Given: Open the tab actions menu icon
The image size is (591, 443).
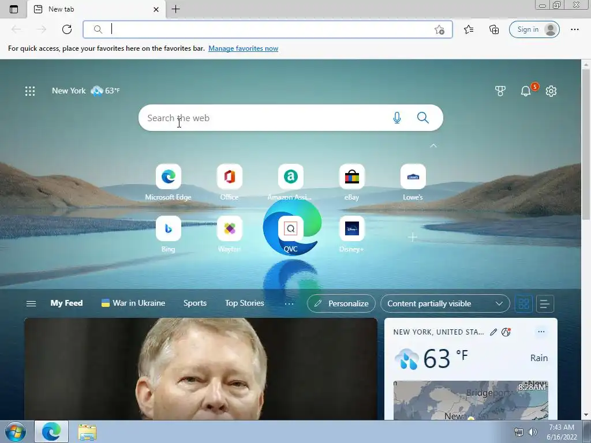Looking at the screenshot, I should (14, 9).
